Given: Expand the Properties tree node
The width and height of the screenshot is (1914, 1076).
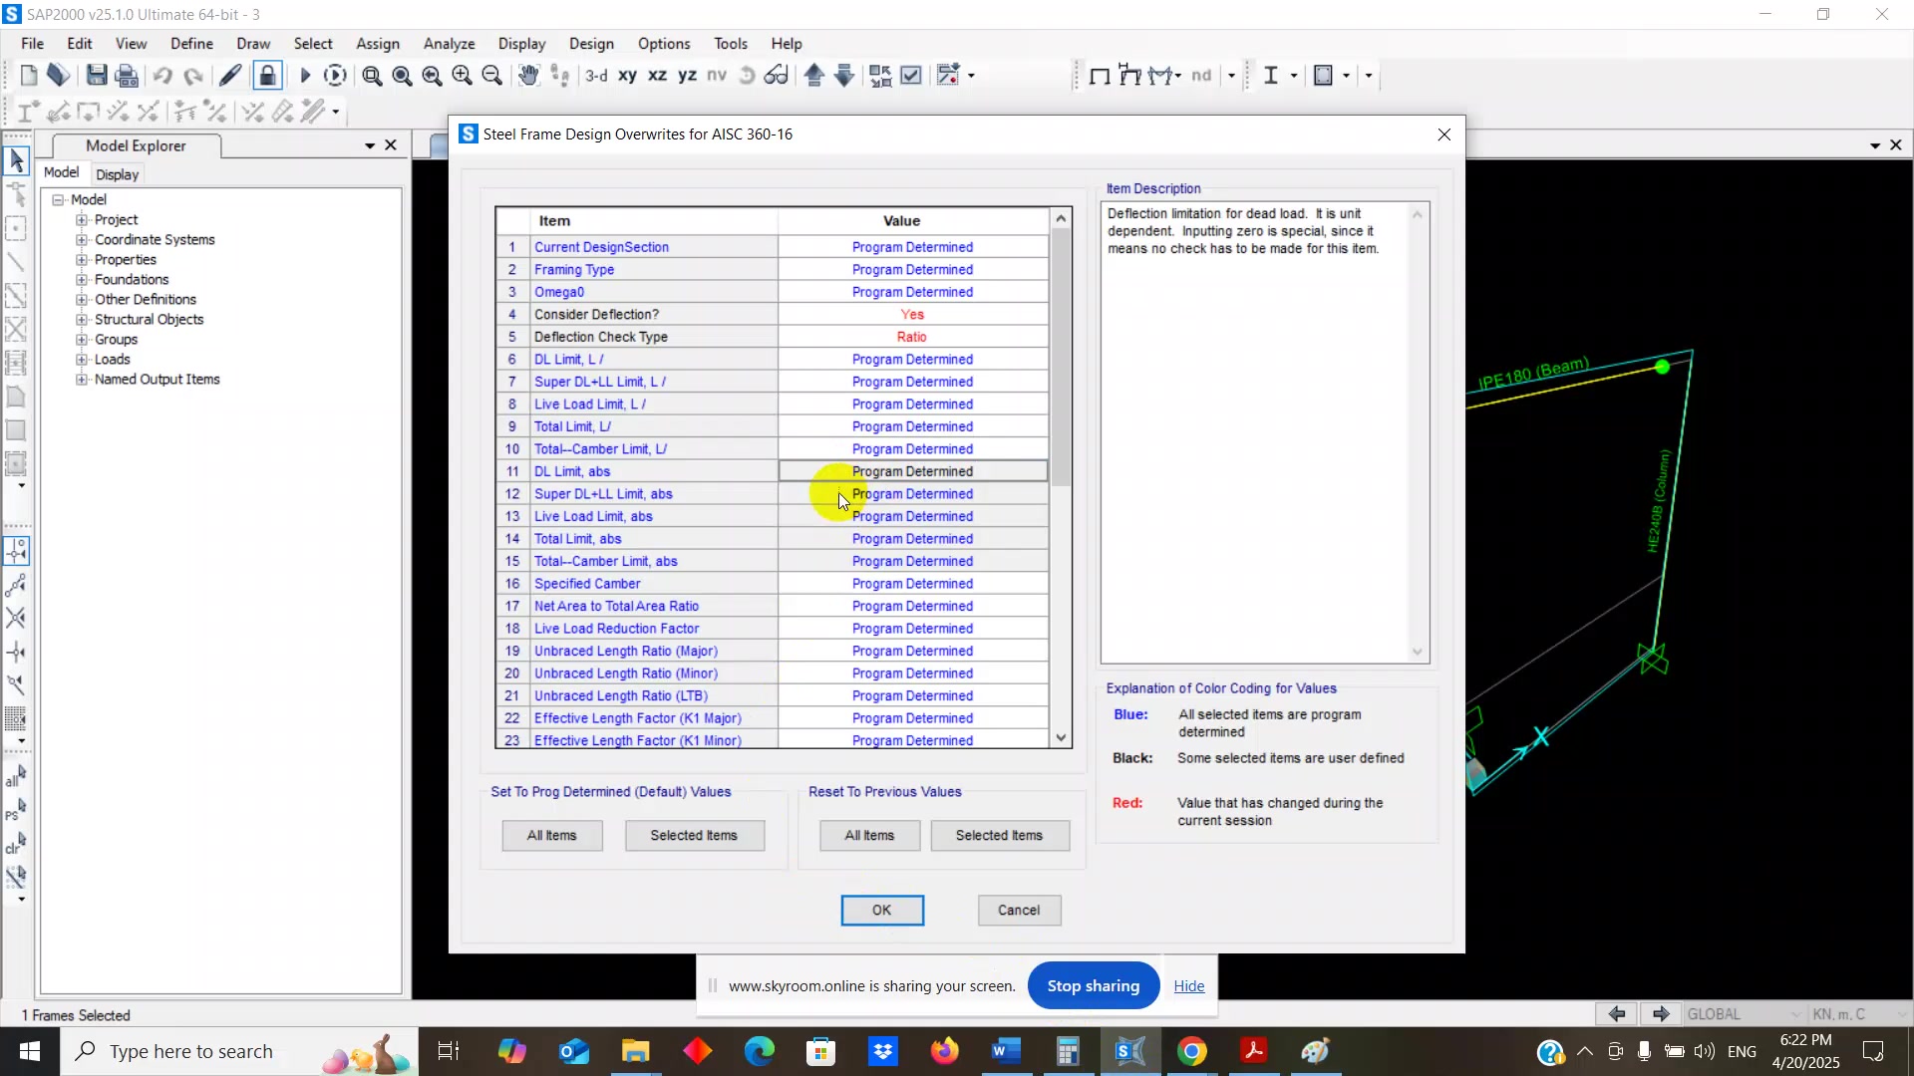Looking at the screenshot, I should [82, 260].
